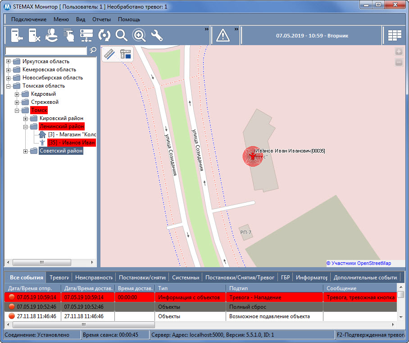409x343 pixels.
Task: Sort by Подтип column header
Action: [275, 288]
